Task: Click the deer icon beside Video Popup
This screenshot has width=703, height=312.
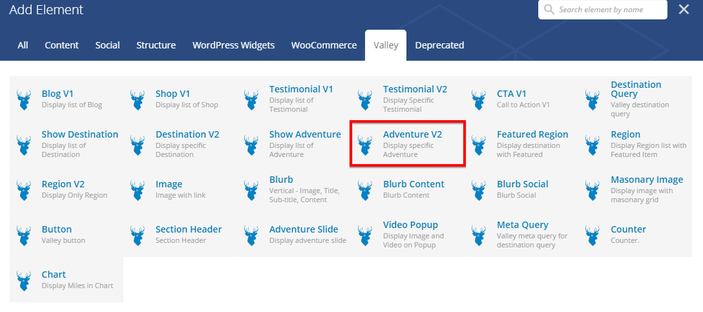Action: (365, 235)
